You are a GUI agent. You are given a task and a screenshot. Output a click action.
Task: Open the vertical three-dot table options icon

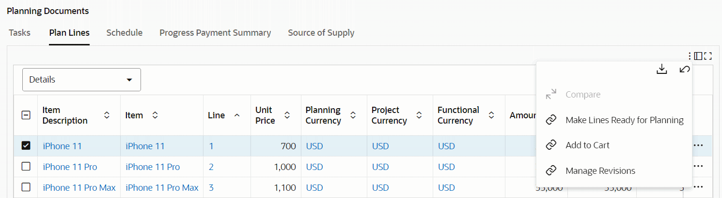[690, 56]
